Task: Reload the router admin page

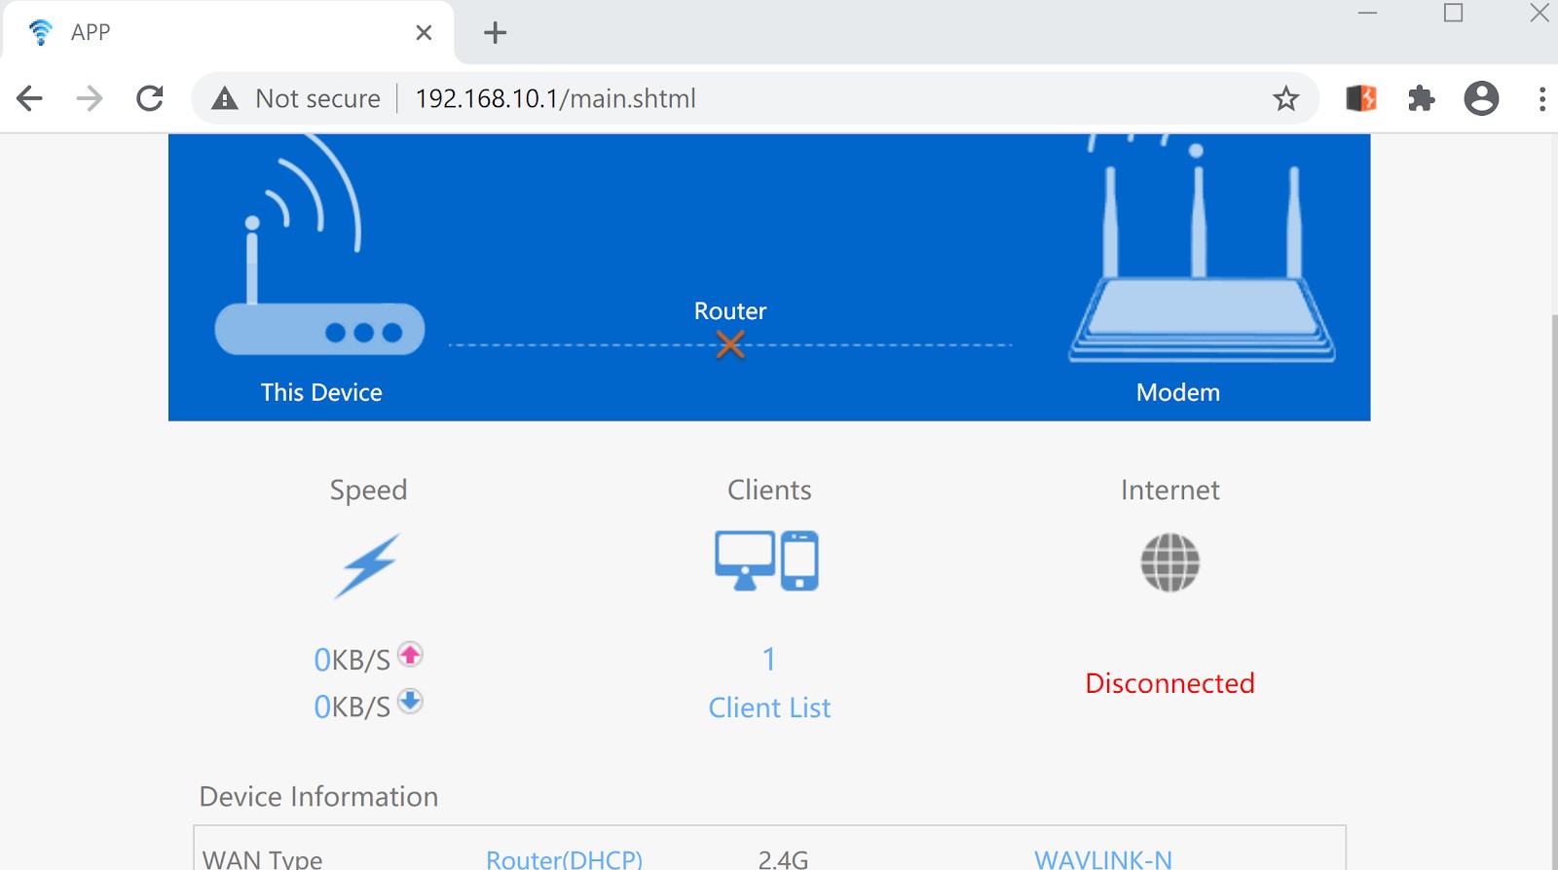Action: click(150, 98)
